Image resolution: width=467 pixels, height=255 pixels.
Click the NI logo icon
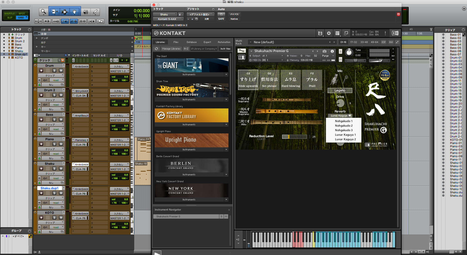point(395,33)
